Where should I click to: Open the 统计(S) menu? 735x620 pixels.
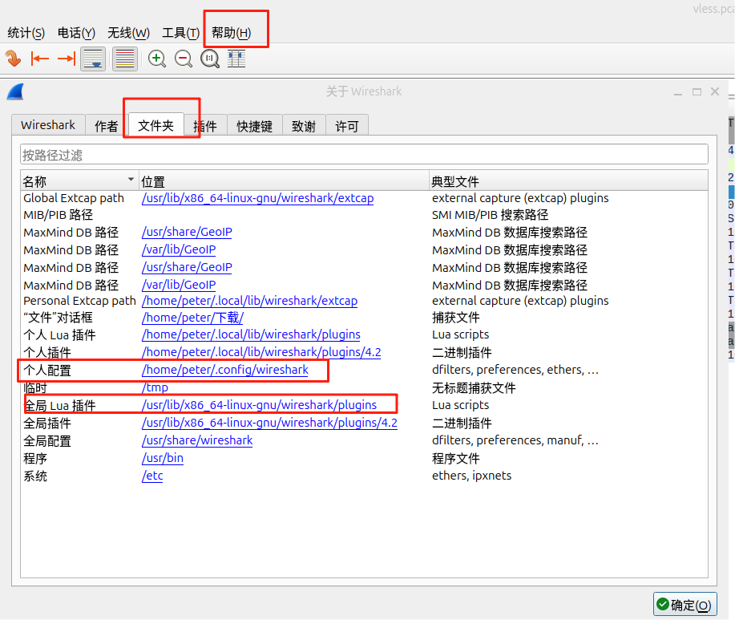[x=26, y=33]
